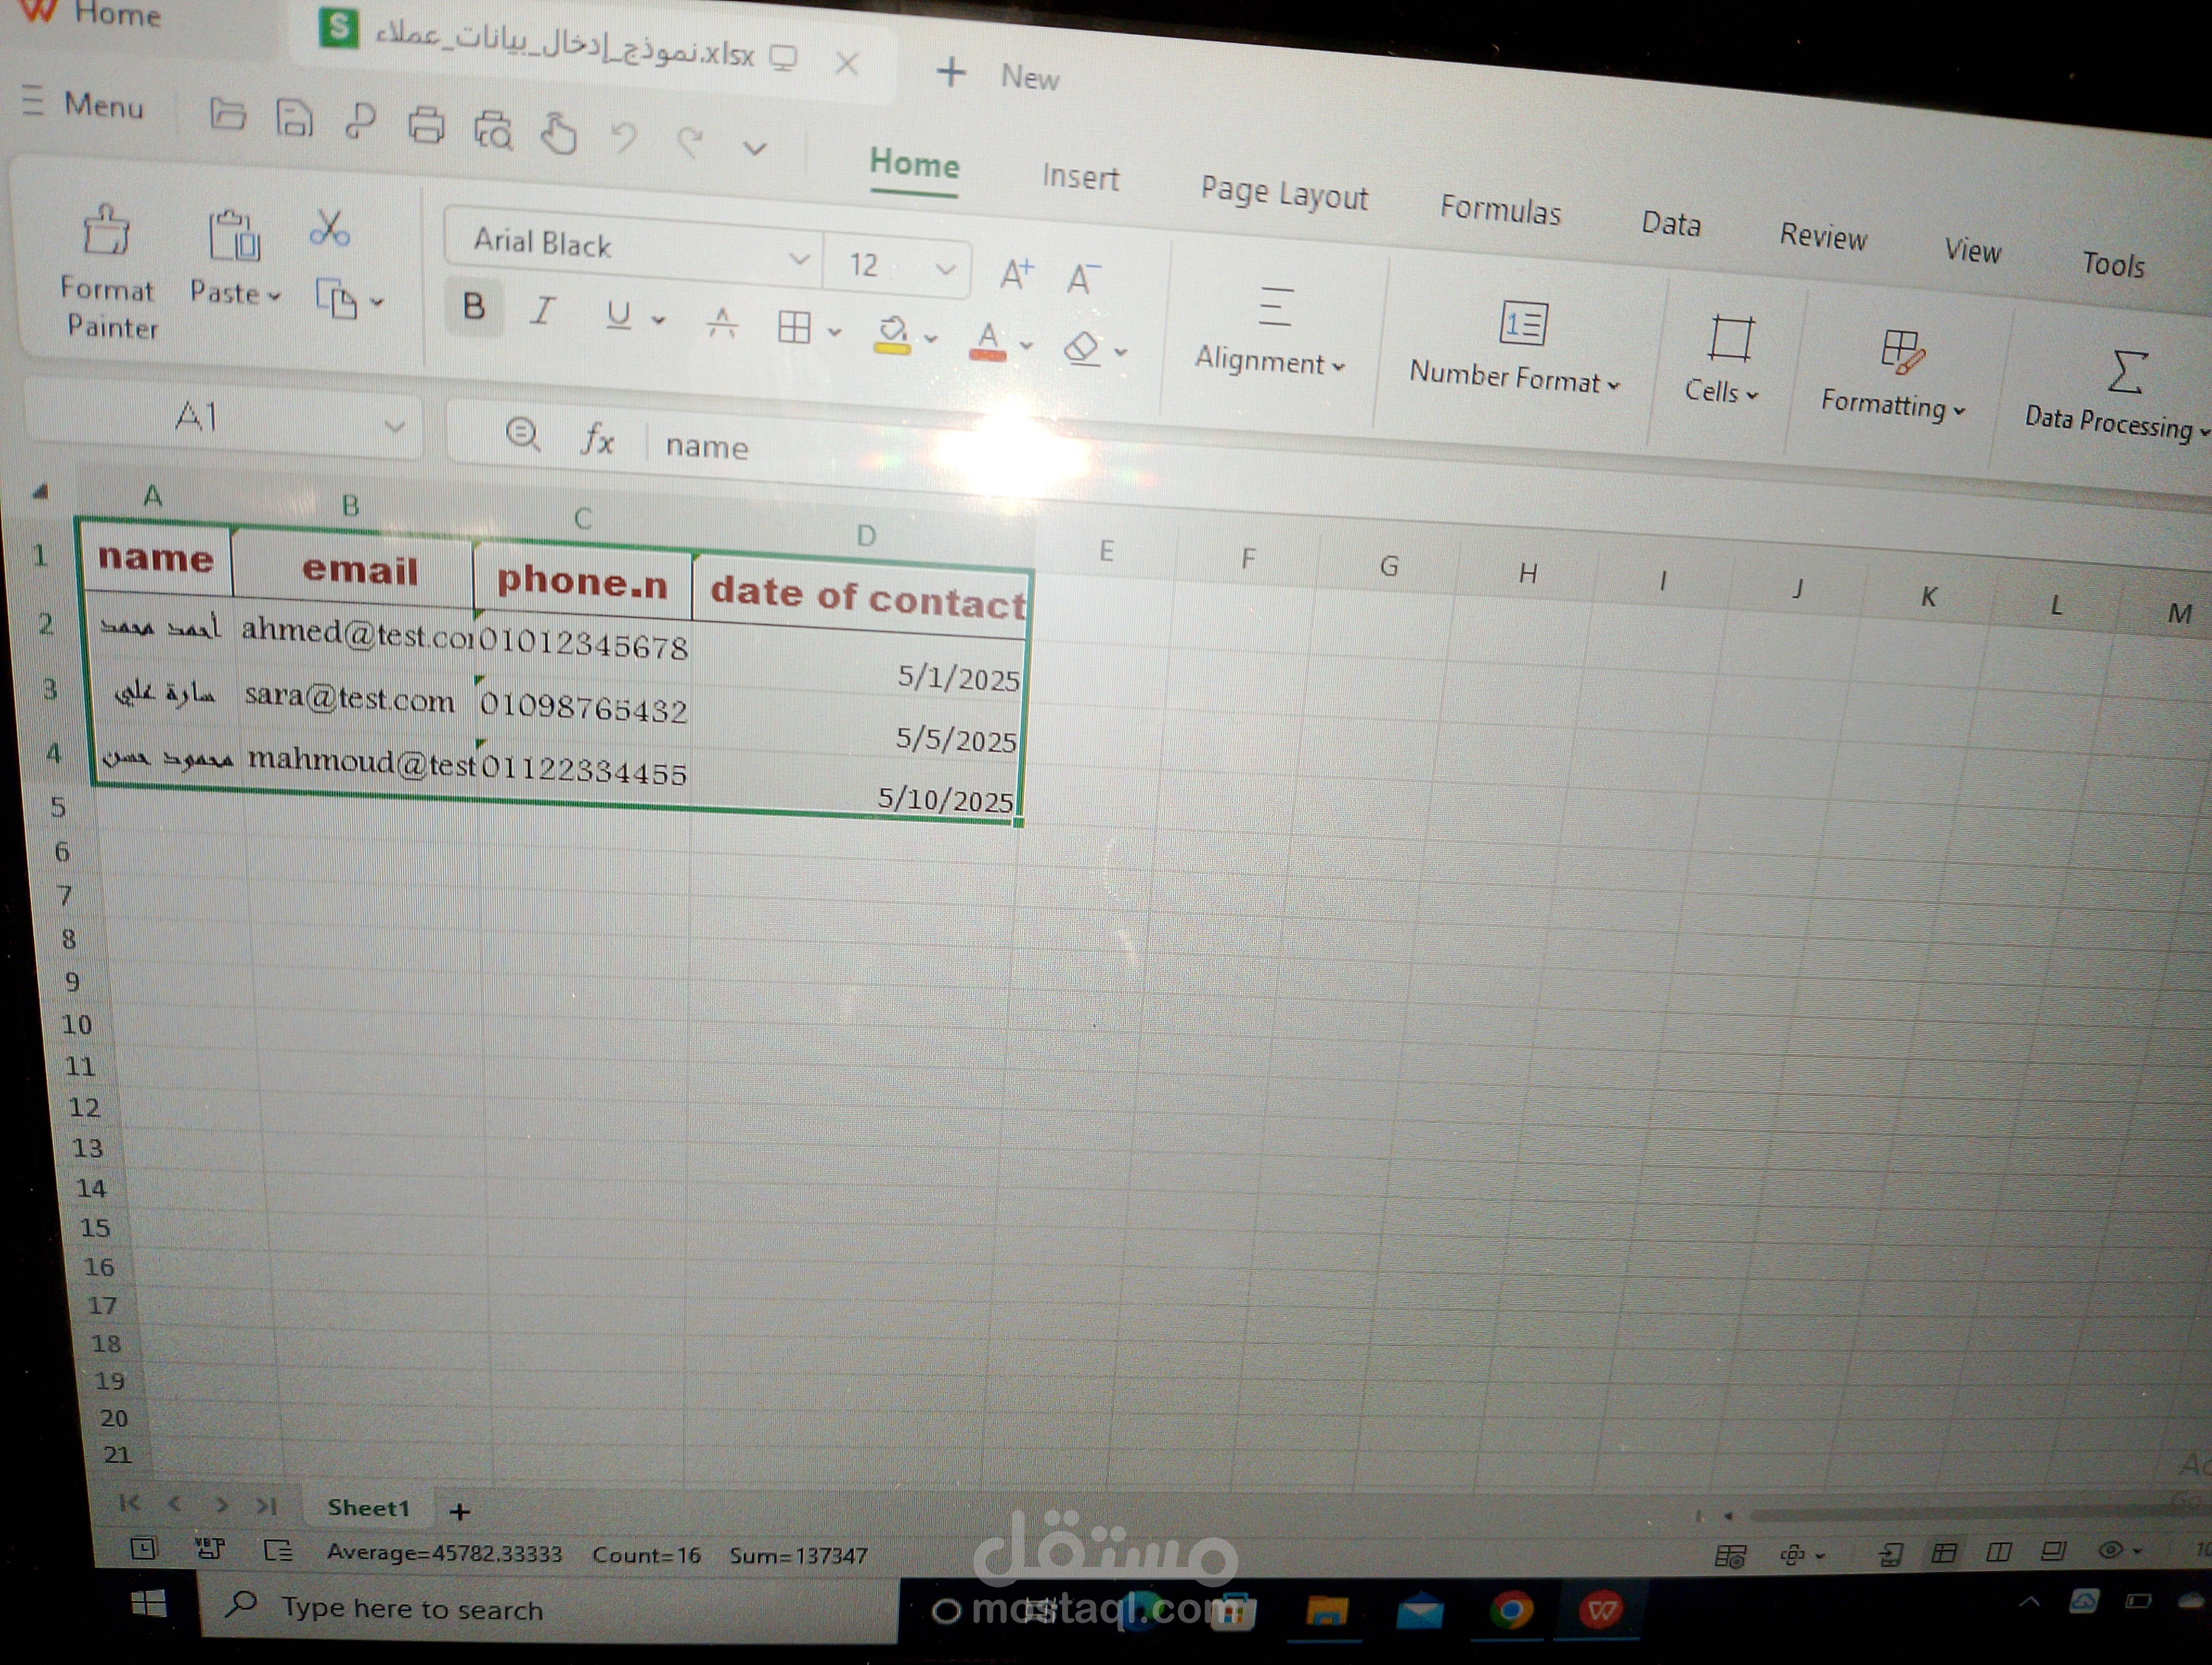This screenshot has width=2212, height=1665.
Task: Switch to the Insert ribbon tab
Action: click(1080, 177)
